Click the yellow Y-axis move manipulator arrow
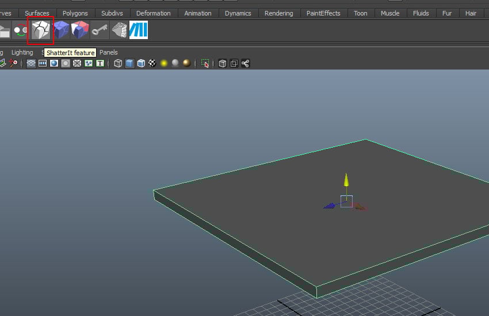 pos(346,180)
